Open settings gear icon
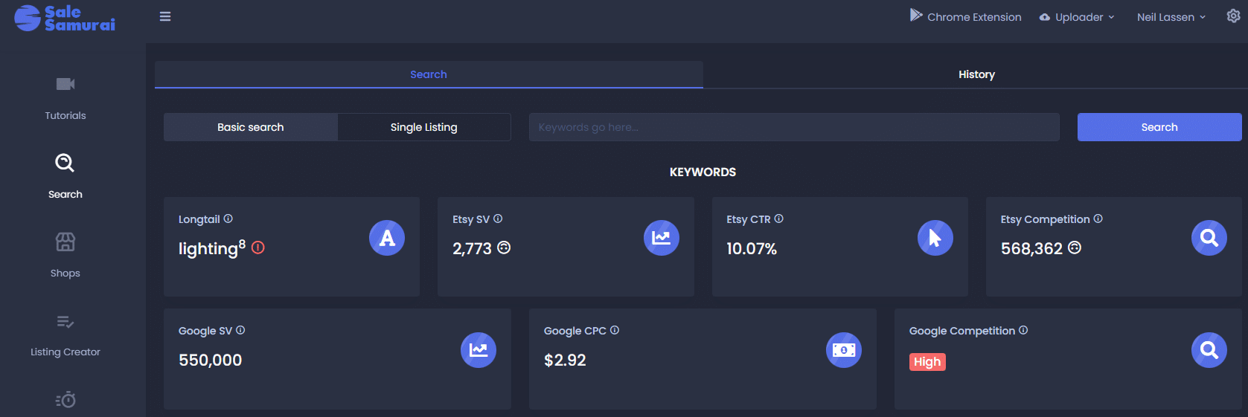This screenshot has width=1248, height=417. click(x=1233, y=16)
